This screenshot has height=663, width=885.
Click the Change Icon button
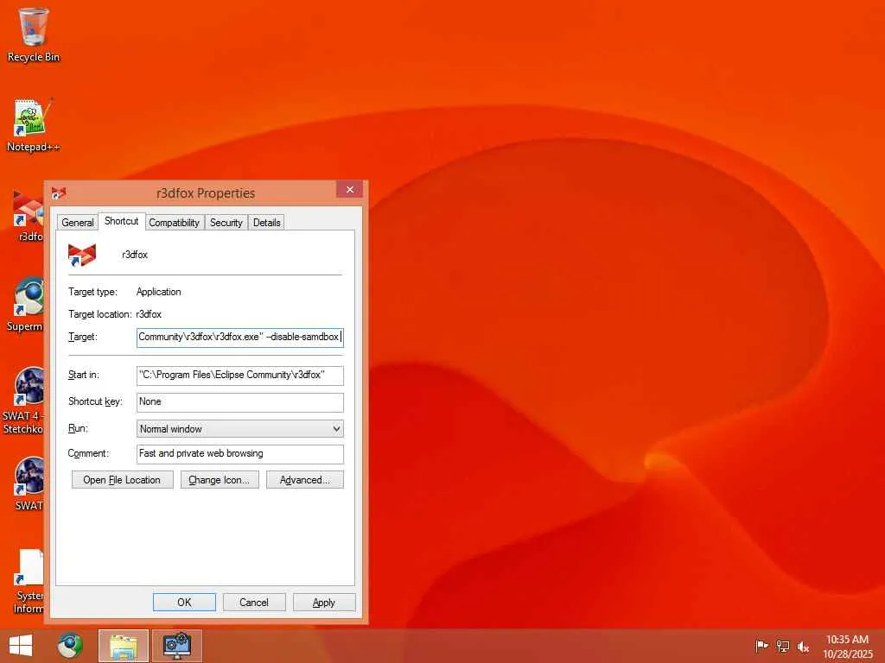[x=220, y=480]
